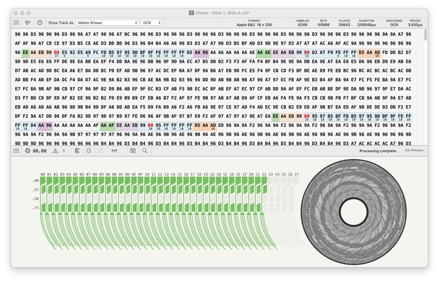
Task: Toggle the bottom panel disclosure icon
Action: tap(16, 151)
